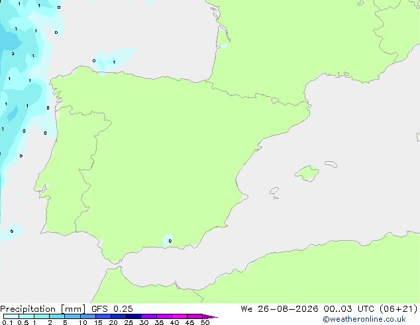The image size is (420, 325).
Task: Click the '2' precipitation value over the Atlantic
Action: pyautogui.click(x=13, y=54)
